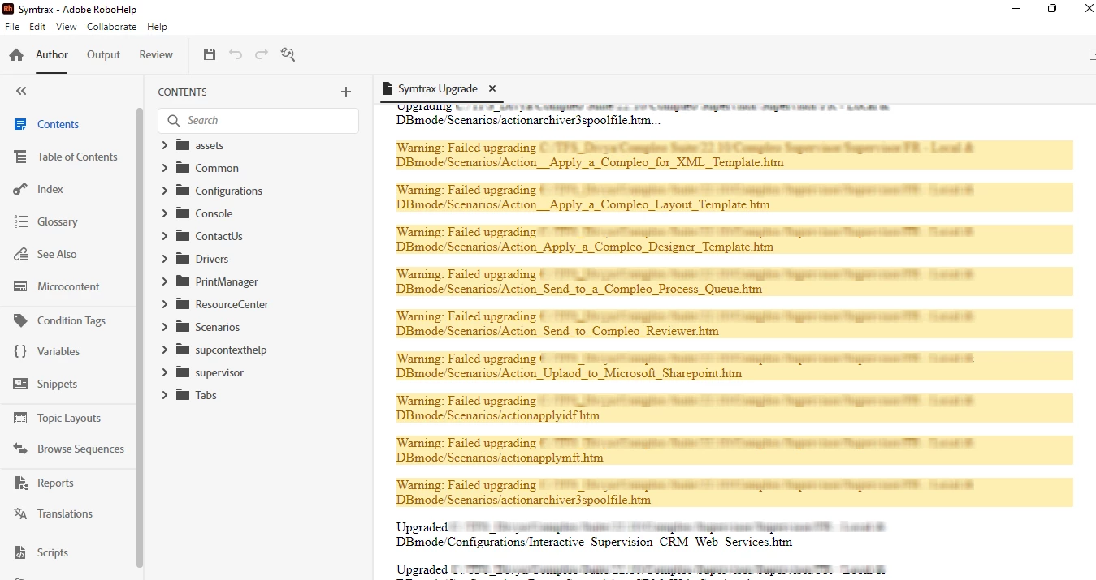Screen dimensions: 1096x580
Task: Click the left sidebar vertical scrollbar
Action: [140, 337]
